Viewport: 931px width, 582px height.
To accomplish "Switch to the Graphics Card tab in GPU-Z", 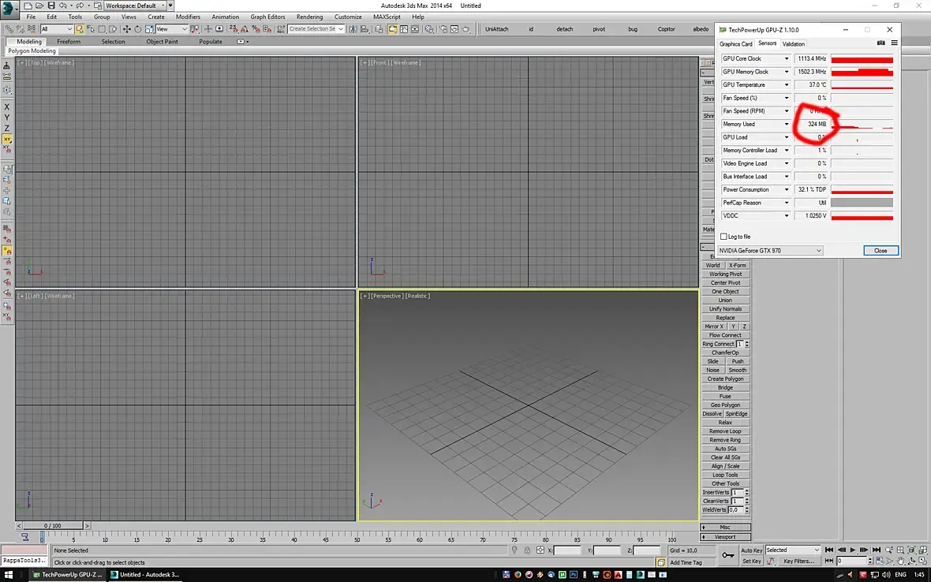I will [735, 44].
